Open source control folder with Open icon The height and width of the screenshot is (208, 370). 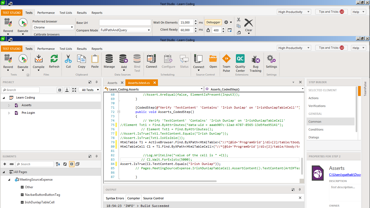point(213,59)
